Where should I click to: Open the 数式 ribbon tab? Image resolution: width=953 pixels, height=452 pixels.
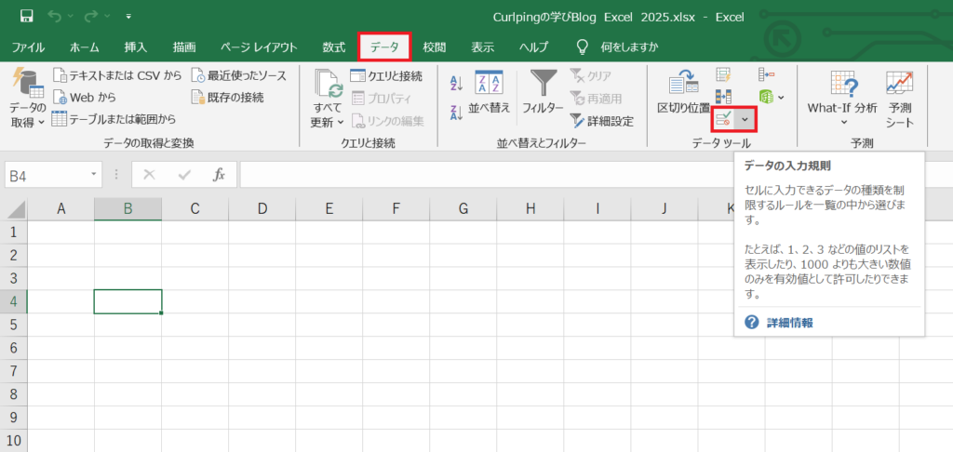(333, 47)
